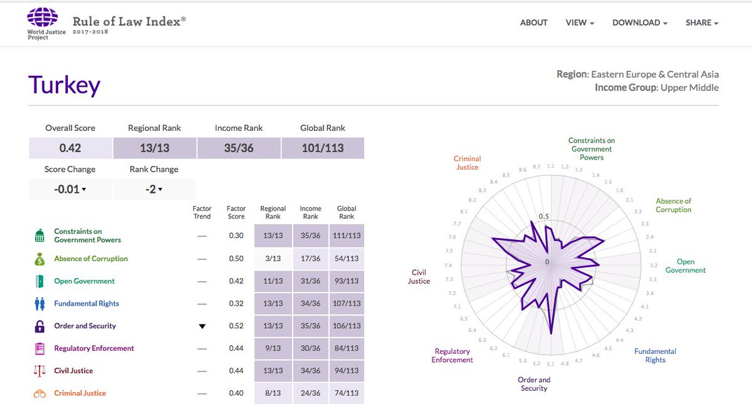The height and width of the screenshot is (409, 752).
Task: Click the Overall Score value 0.42
Action: click(70, 148)
